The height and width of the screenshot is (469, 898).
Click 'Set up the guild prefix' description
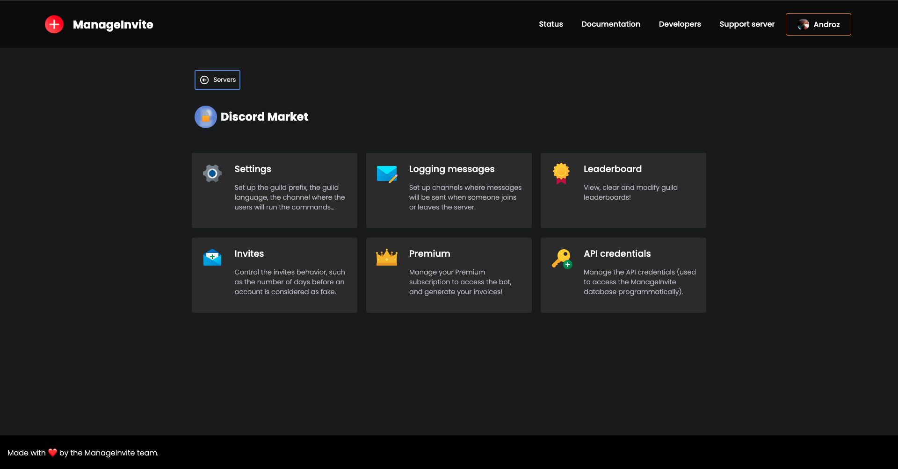pos(290,197)
